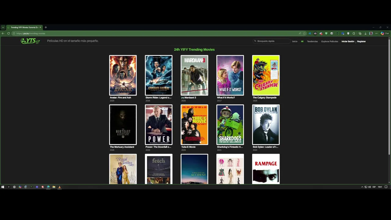This screenshot has width=391, height=220.
Task: Click the read aloud icon in address bar
Action: 300,33
